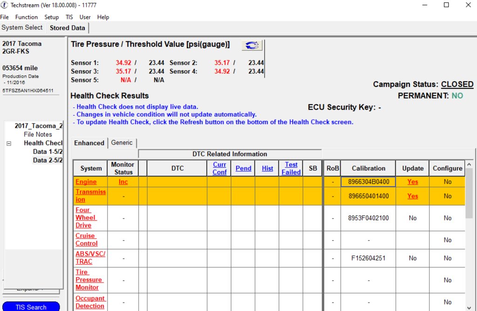The height and width of the screenshot is (311, 477).
Task: Click the table scrollbar down arrow
Action: [469, 307]
